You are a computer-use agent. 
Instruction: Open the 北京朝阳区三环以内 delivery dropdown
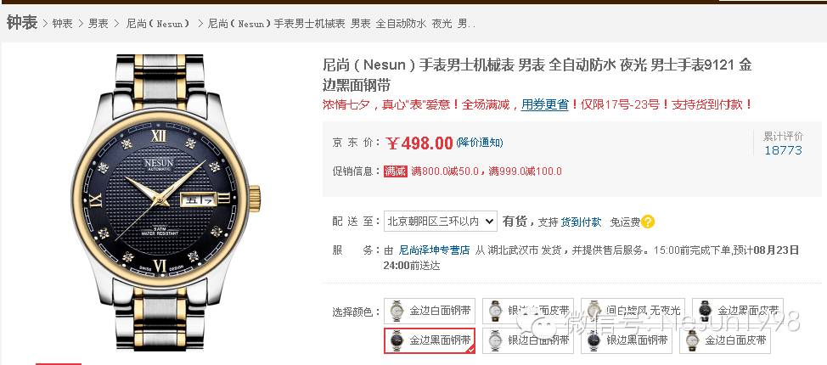441,222
